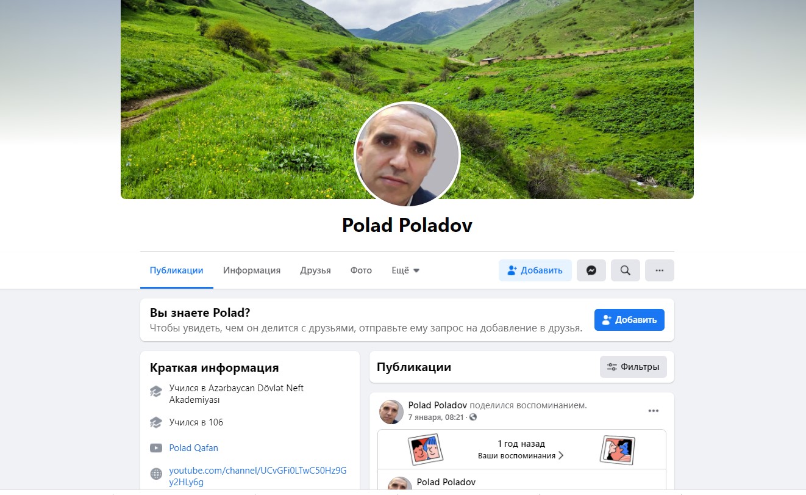
Task: Click the globe audience icon on post
Action: click(473, 417)
